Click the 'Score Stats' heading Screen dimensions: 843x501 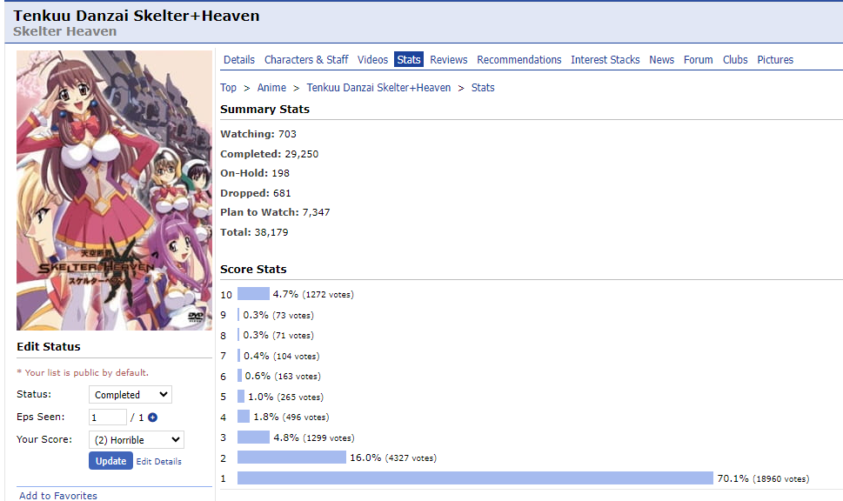pyautogui.click(x=253, y=270)
